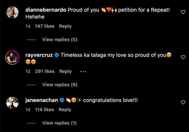Open the diannebernardo username link
This screenshot has height=132, width=189.
pos(45,10)
